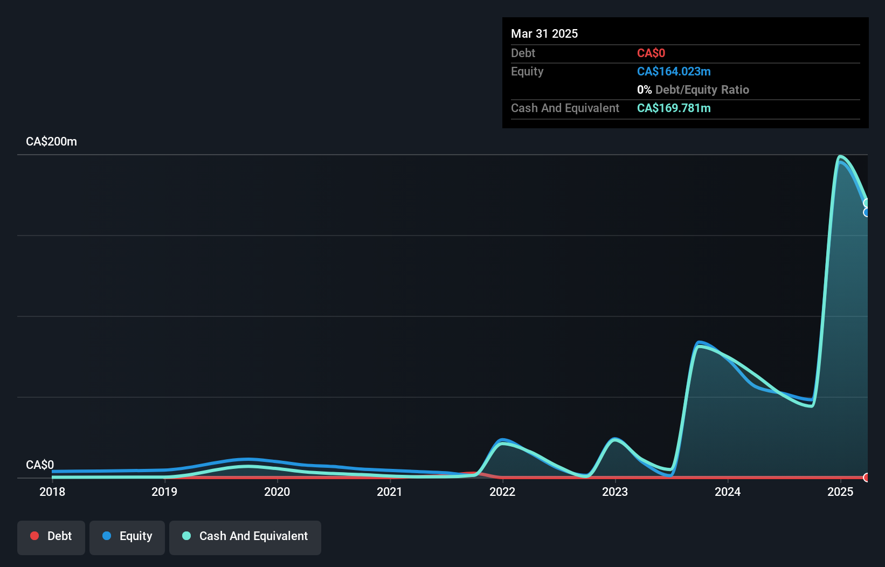Toggle the Debt series legend button
The image size is (885, 567).
tap(51, 537)
